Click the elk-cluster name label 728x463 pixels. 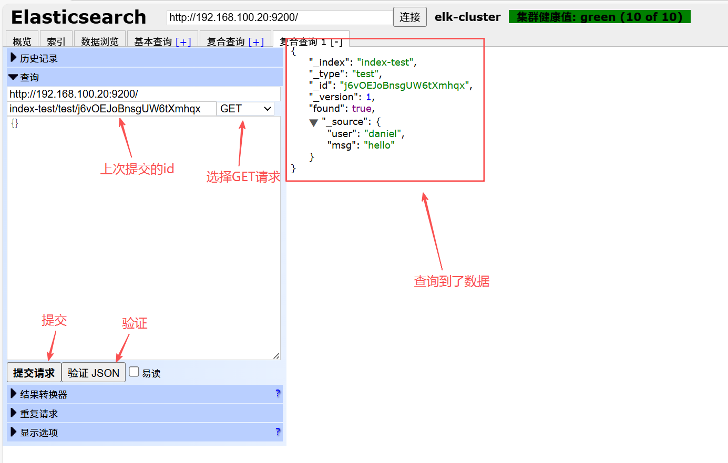(x=468, y=17)
